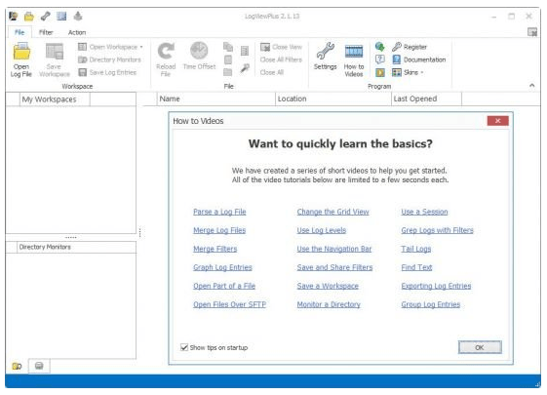
Task: Click the document list icon in File group
Action: point(245,51)
